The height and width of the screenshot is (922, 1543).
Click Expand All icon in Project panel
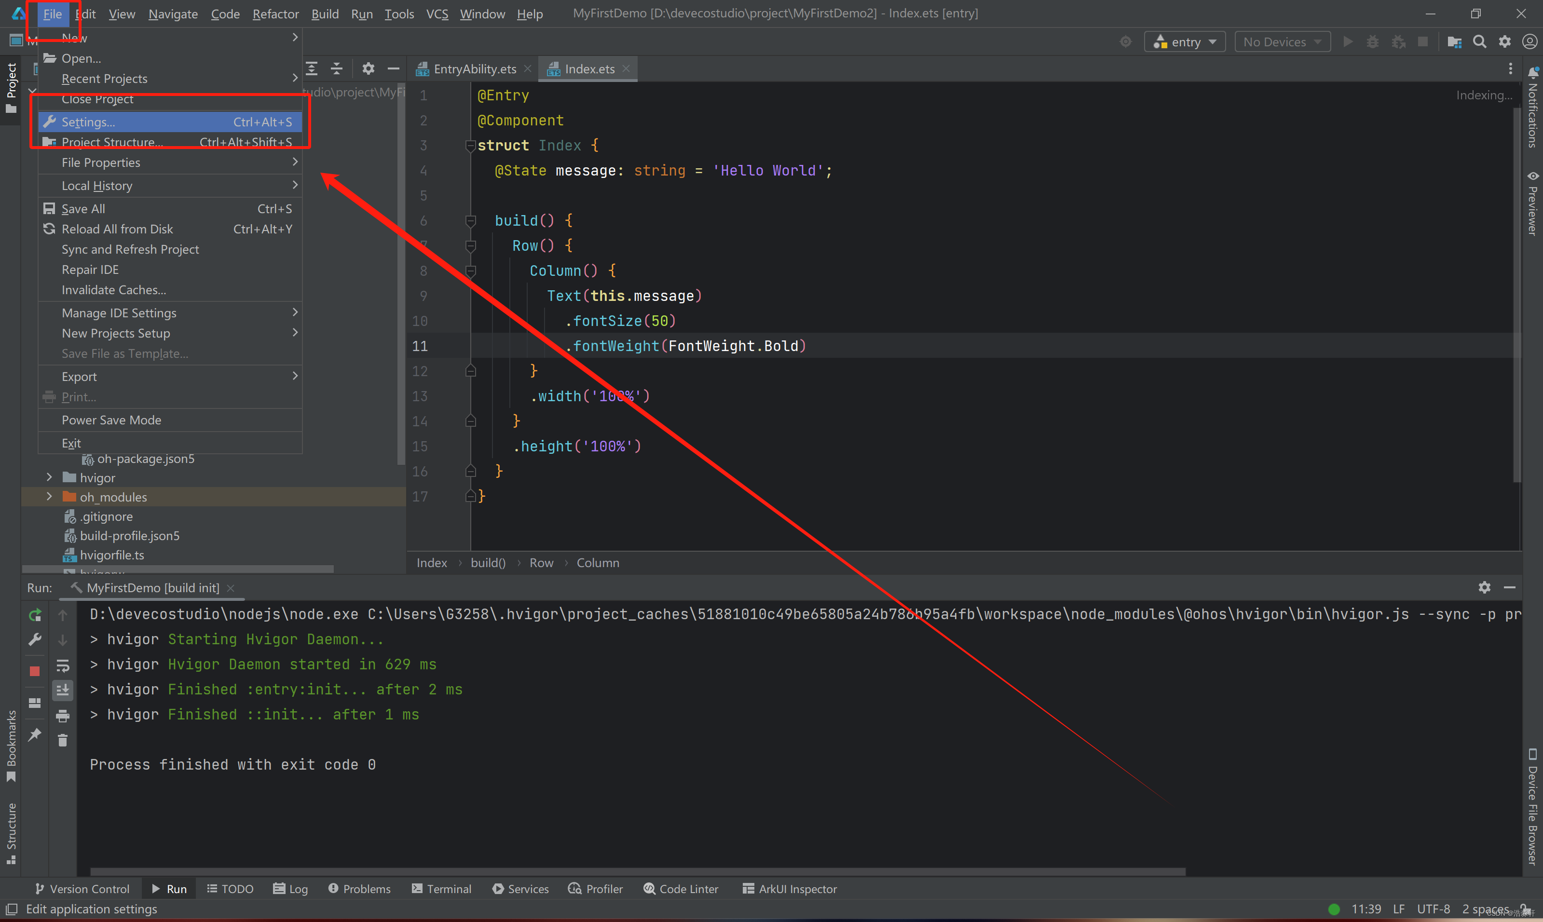click(x=312, y=68)
